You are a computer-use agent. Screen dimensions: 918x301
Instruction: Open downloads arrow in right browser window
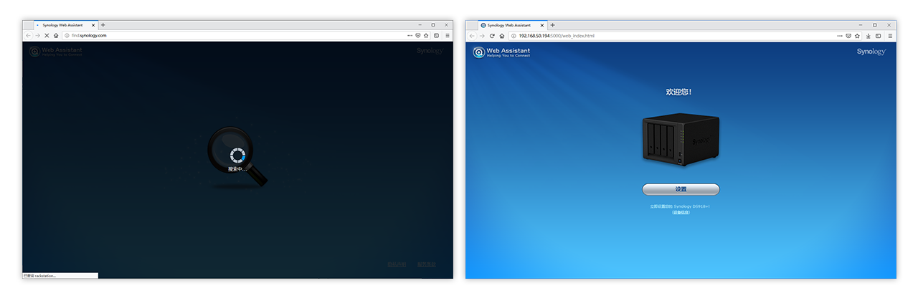coord(869,35)
